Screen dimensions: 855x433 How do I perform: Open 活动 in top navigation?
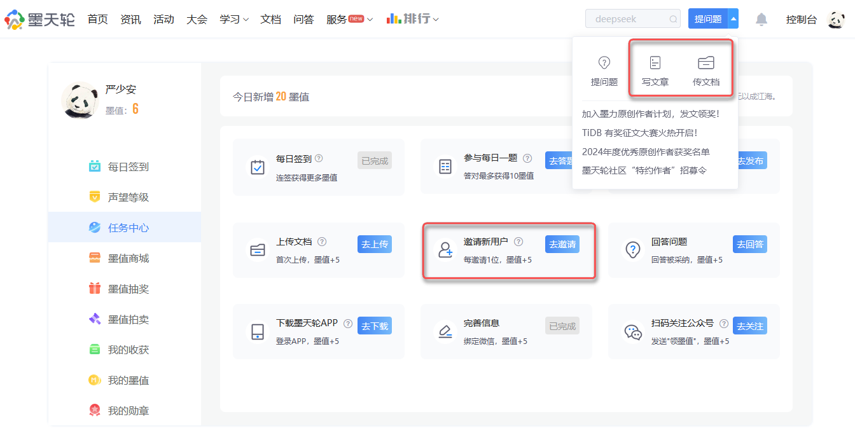[163, 19]
